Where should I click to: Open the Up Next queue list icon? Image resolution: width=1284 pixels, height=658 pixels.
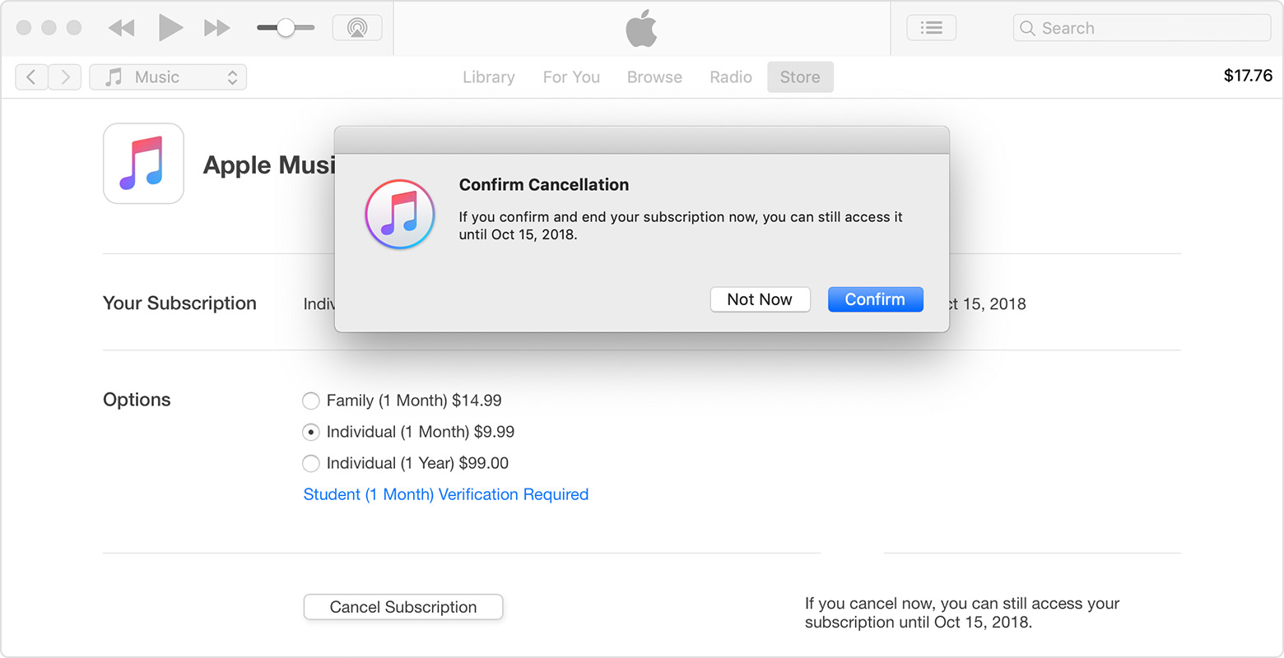pyautogui.click(x=931, y=27)
